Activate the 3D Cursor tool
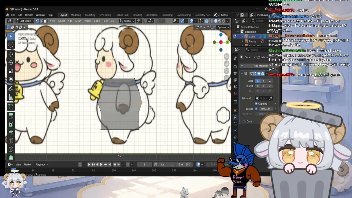 [x=11, y=45]
